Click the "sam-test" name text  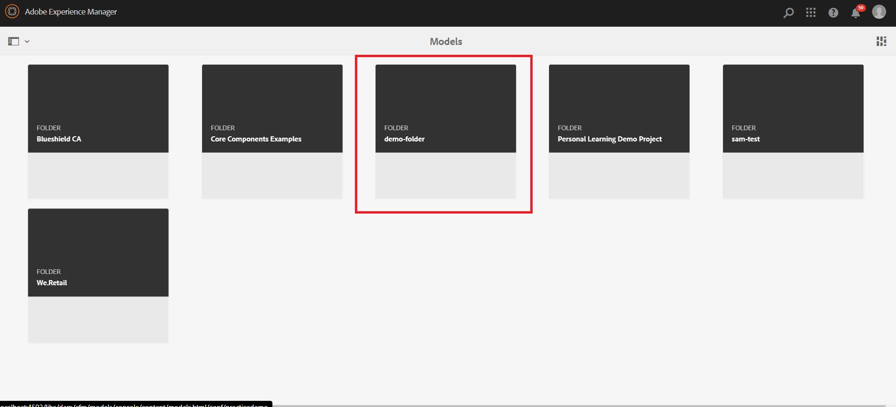(x=745, y=139)
